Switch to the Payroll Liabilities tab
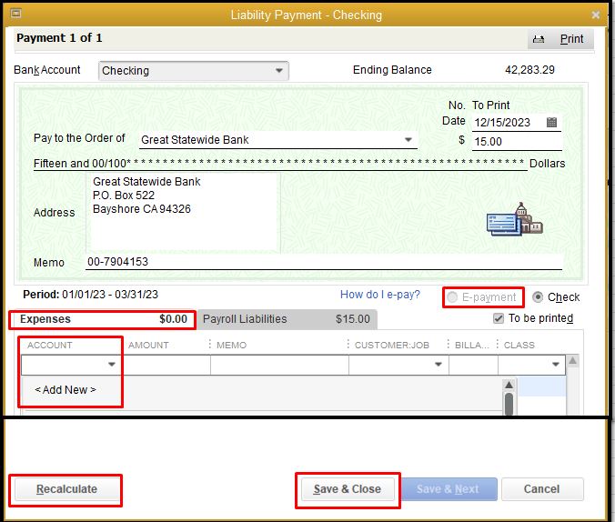Image resolution: width=615 pixels, height=522 pixels. pyautogui.click(x=287, y=319)
